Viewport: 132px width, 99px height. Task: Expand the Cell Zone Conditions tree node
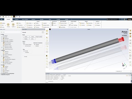[x=2, y=40]
